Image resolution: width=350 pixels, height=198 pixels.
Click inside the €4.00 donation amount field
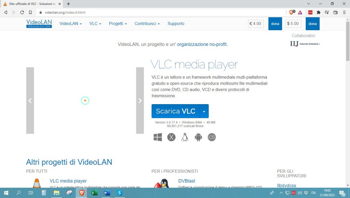[x=255, y=24]
